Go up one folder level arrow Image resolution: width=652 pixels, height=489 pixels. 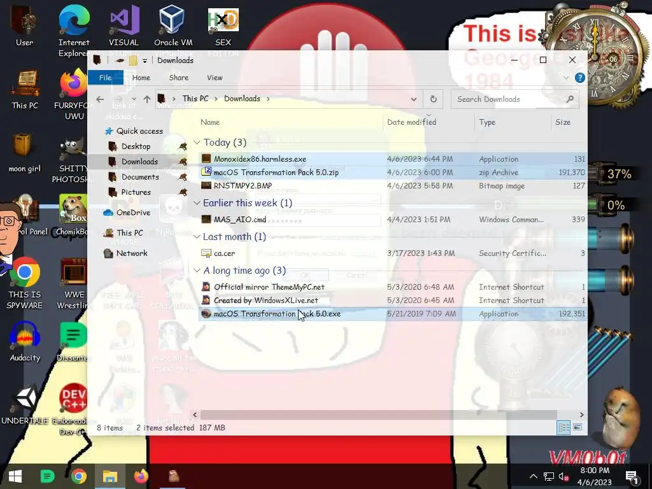(x=147, y=99)
